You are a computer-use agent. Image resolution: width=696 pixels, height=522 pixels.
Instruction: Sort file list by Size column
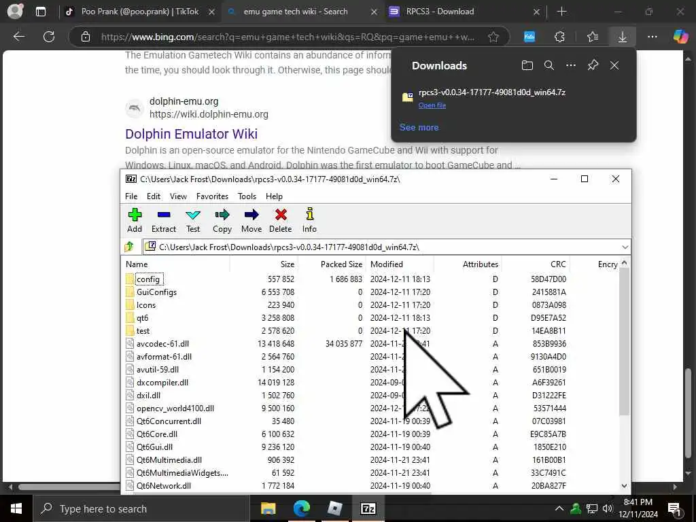[264, 264]
